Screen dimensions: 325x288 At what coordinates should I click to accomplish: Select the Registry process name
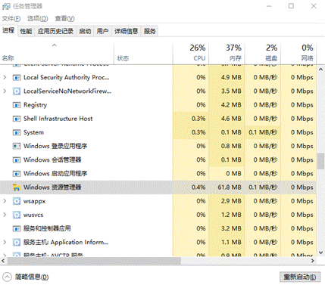coord(35,105)
